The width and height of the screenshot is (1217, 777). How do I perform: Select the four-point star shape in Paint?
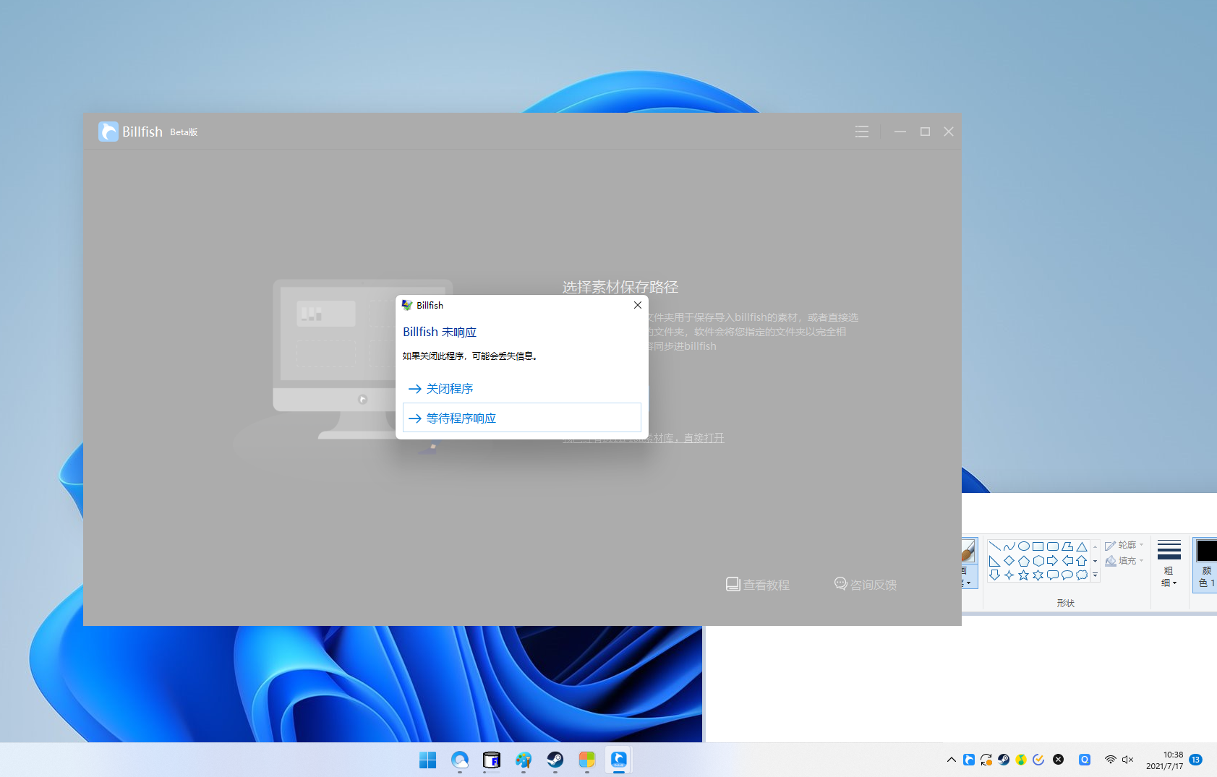[1009, 575]
